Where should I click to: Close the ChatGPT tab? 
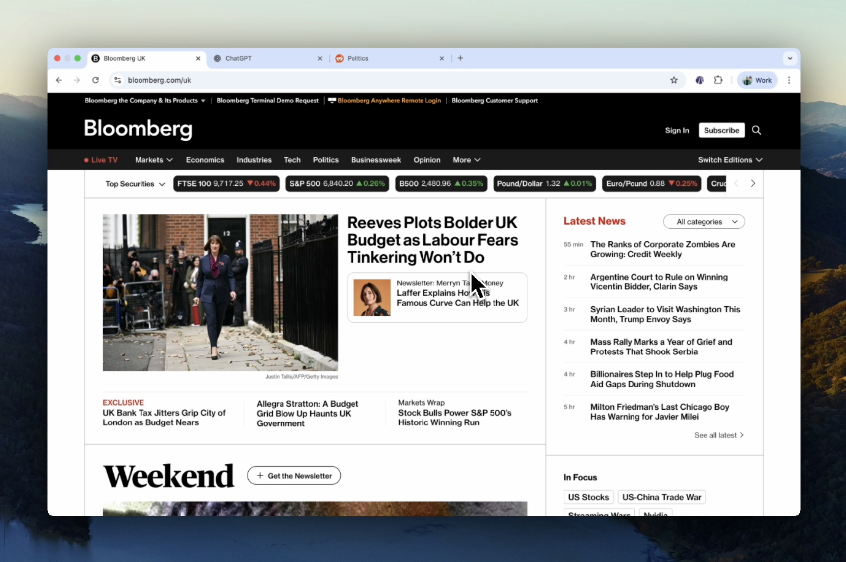point(320,58)
